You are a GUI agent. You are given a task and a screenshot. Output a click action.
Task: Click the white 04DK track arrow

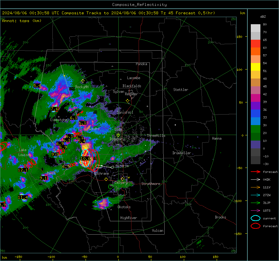click(x=255, y=180)
